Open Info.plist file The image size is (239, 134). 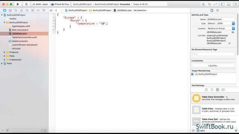coord(16,48)
